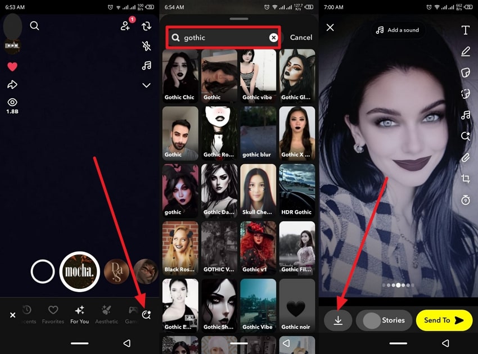The height and width of the screenshot is (354, 478).
Task: Switch to the For You tab
Action: 79,314
